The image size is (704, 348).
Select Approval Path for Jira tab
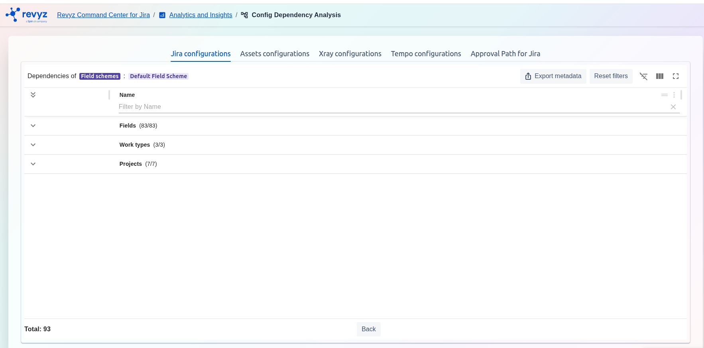(505, 54)
